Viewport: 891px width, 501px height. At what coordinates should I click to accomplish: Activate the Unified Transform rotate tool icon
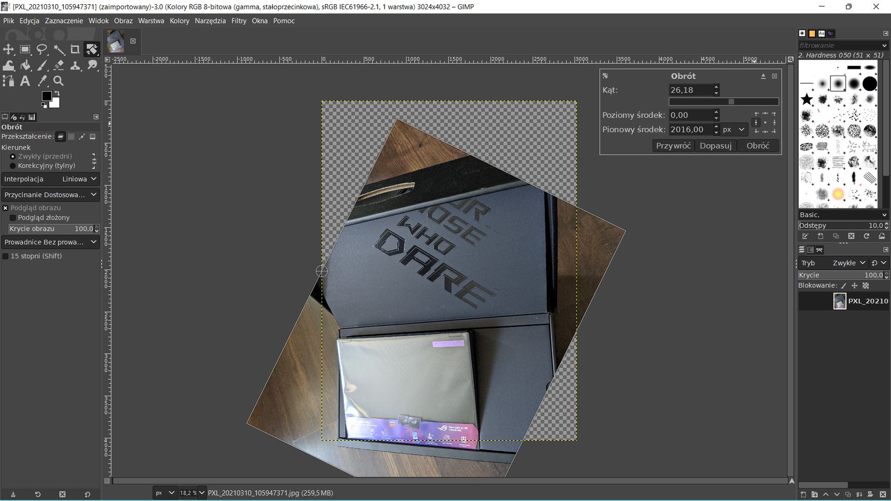point(92,49)
